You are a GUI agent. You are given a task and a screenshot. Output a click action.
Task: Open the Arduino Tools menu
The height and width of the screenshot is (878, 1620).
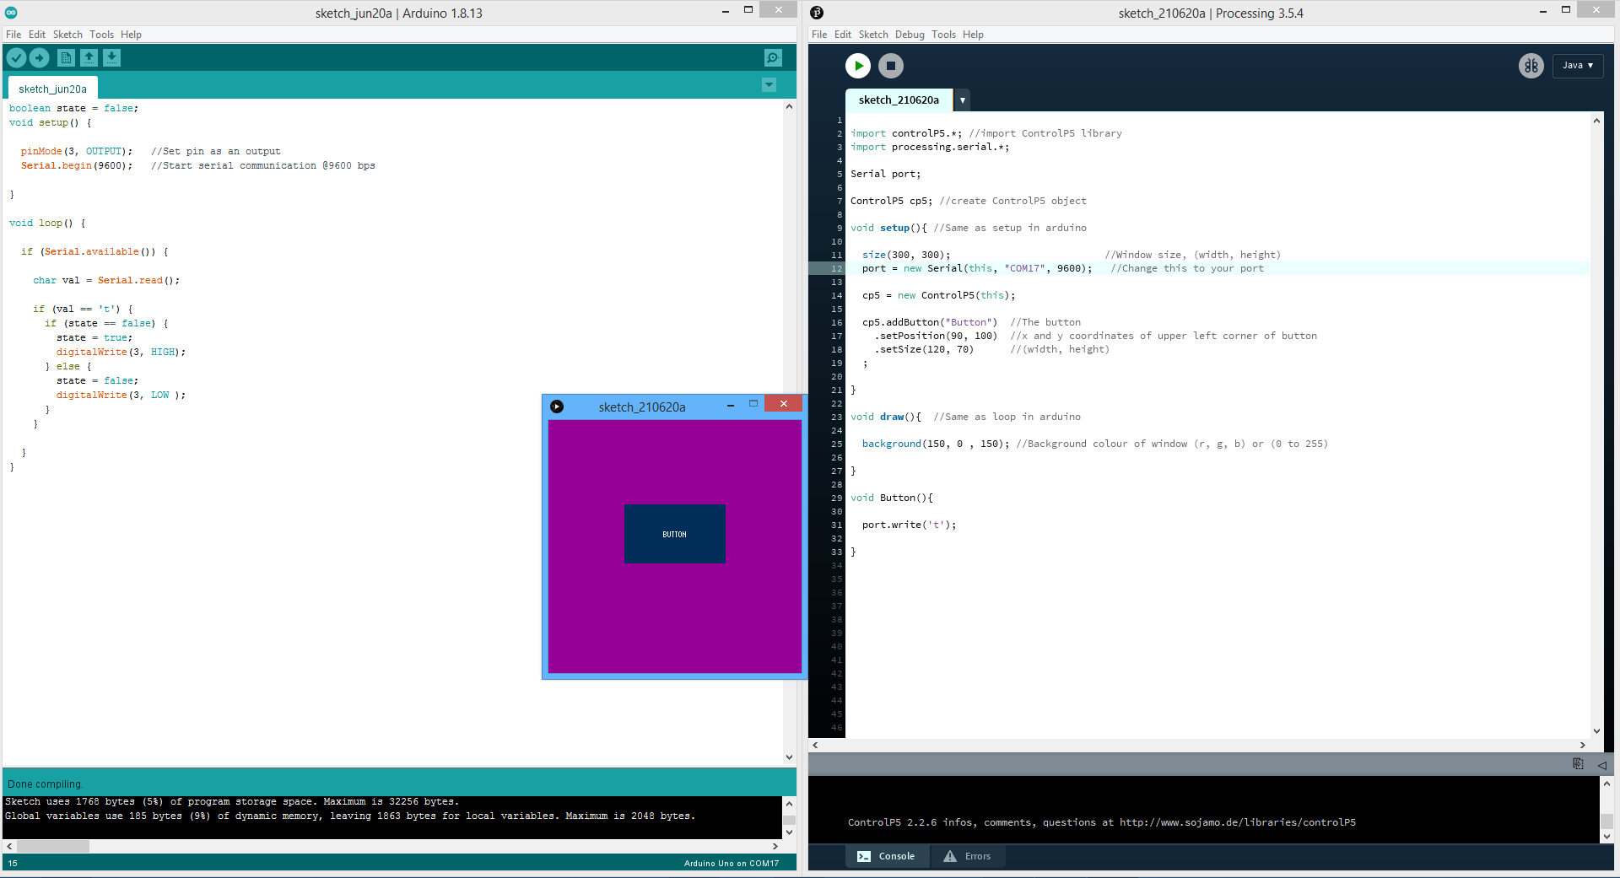101,35
